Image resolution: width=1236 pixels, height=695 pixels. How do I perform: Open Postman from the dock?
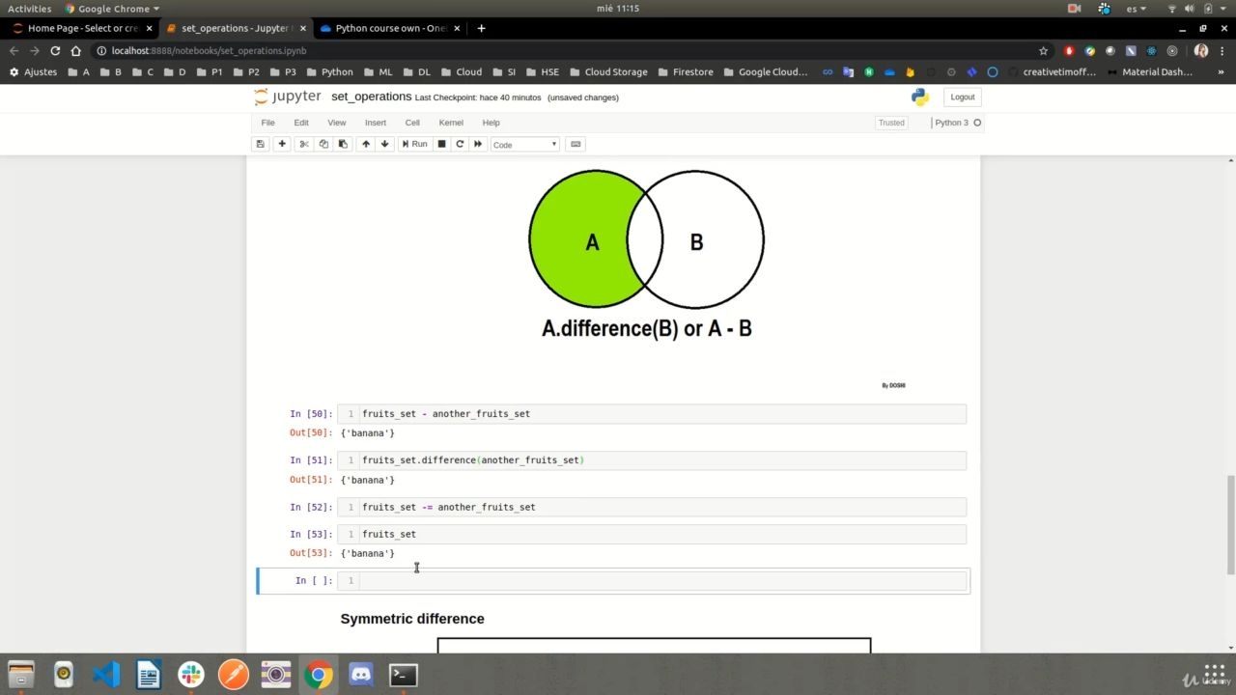coord(234,675)
